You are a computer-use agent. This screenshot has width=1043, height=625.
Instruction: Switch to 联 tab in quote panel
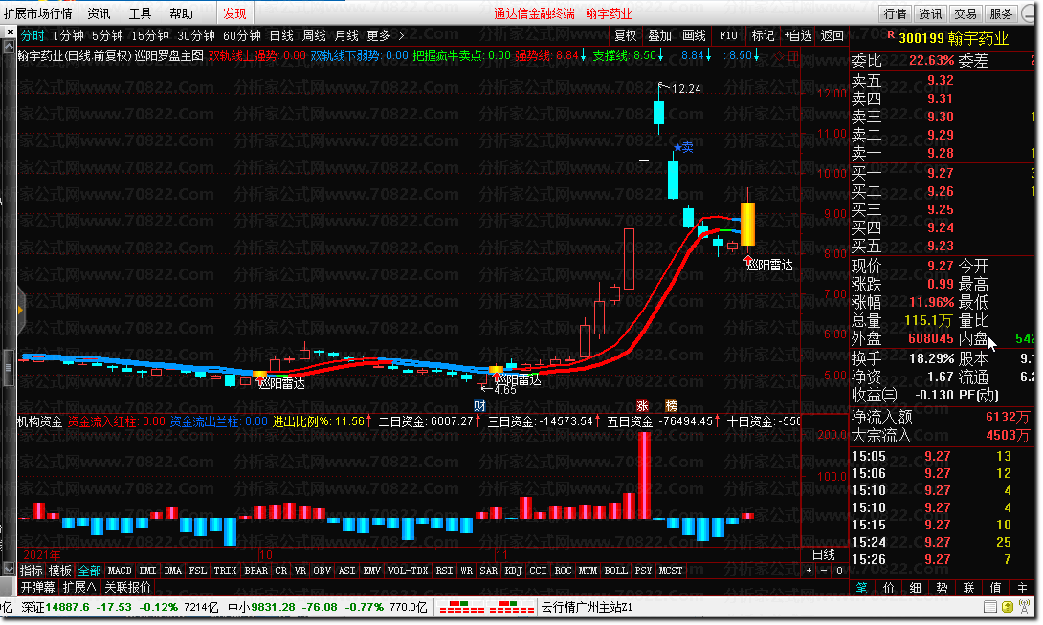point(968,588)
